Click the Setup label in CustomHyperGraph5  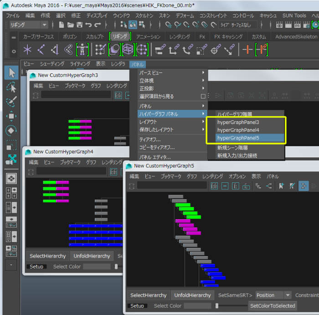(137, 306)
